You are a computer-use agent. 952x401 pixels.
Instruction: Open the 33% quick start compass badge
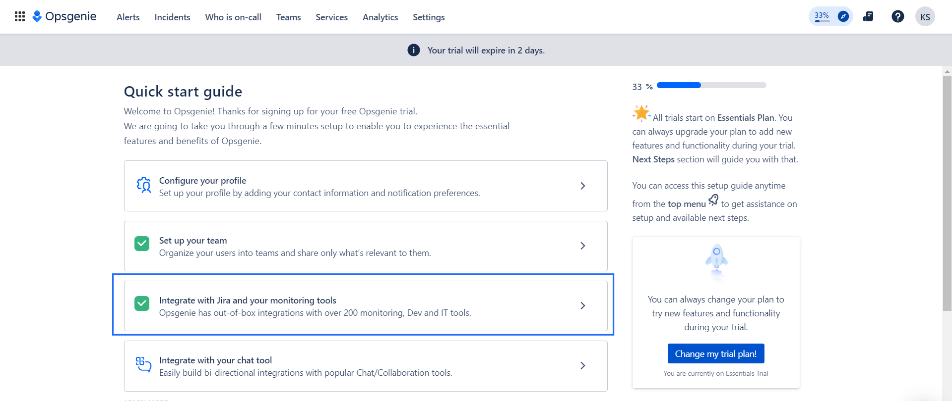[830, 17]
